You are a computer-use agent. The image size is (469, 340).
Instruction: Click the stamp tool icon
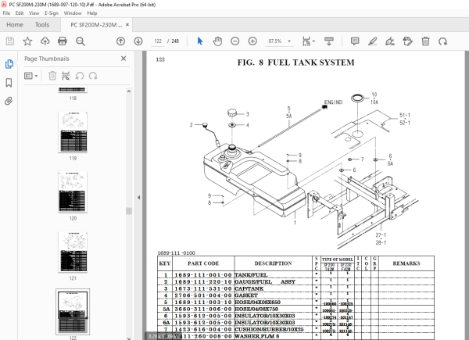(x=407, y=41)
